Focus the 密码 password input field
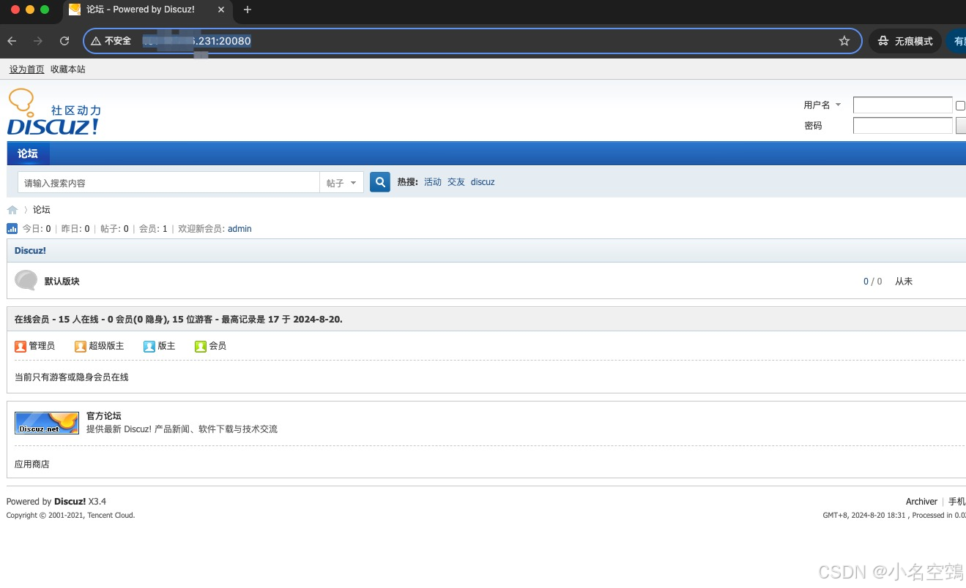Image resolution: width=966 pixels, height=588 pixels. tap(902, 125)
